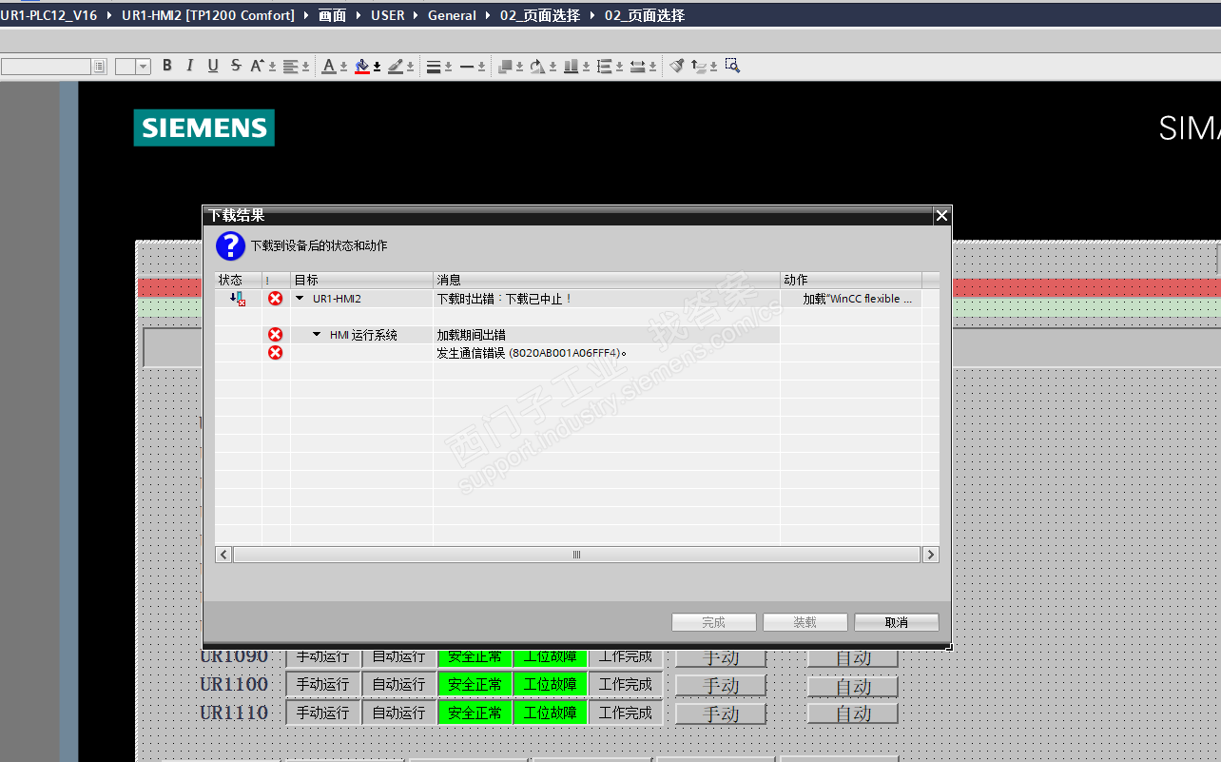1221x762 pixels.
Task: Click the 自动 button in the UR1110 row
Action: click(x=853, y=713)
